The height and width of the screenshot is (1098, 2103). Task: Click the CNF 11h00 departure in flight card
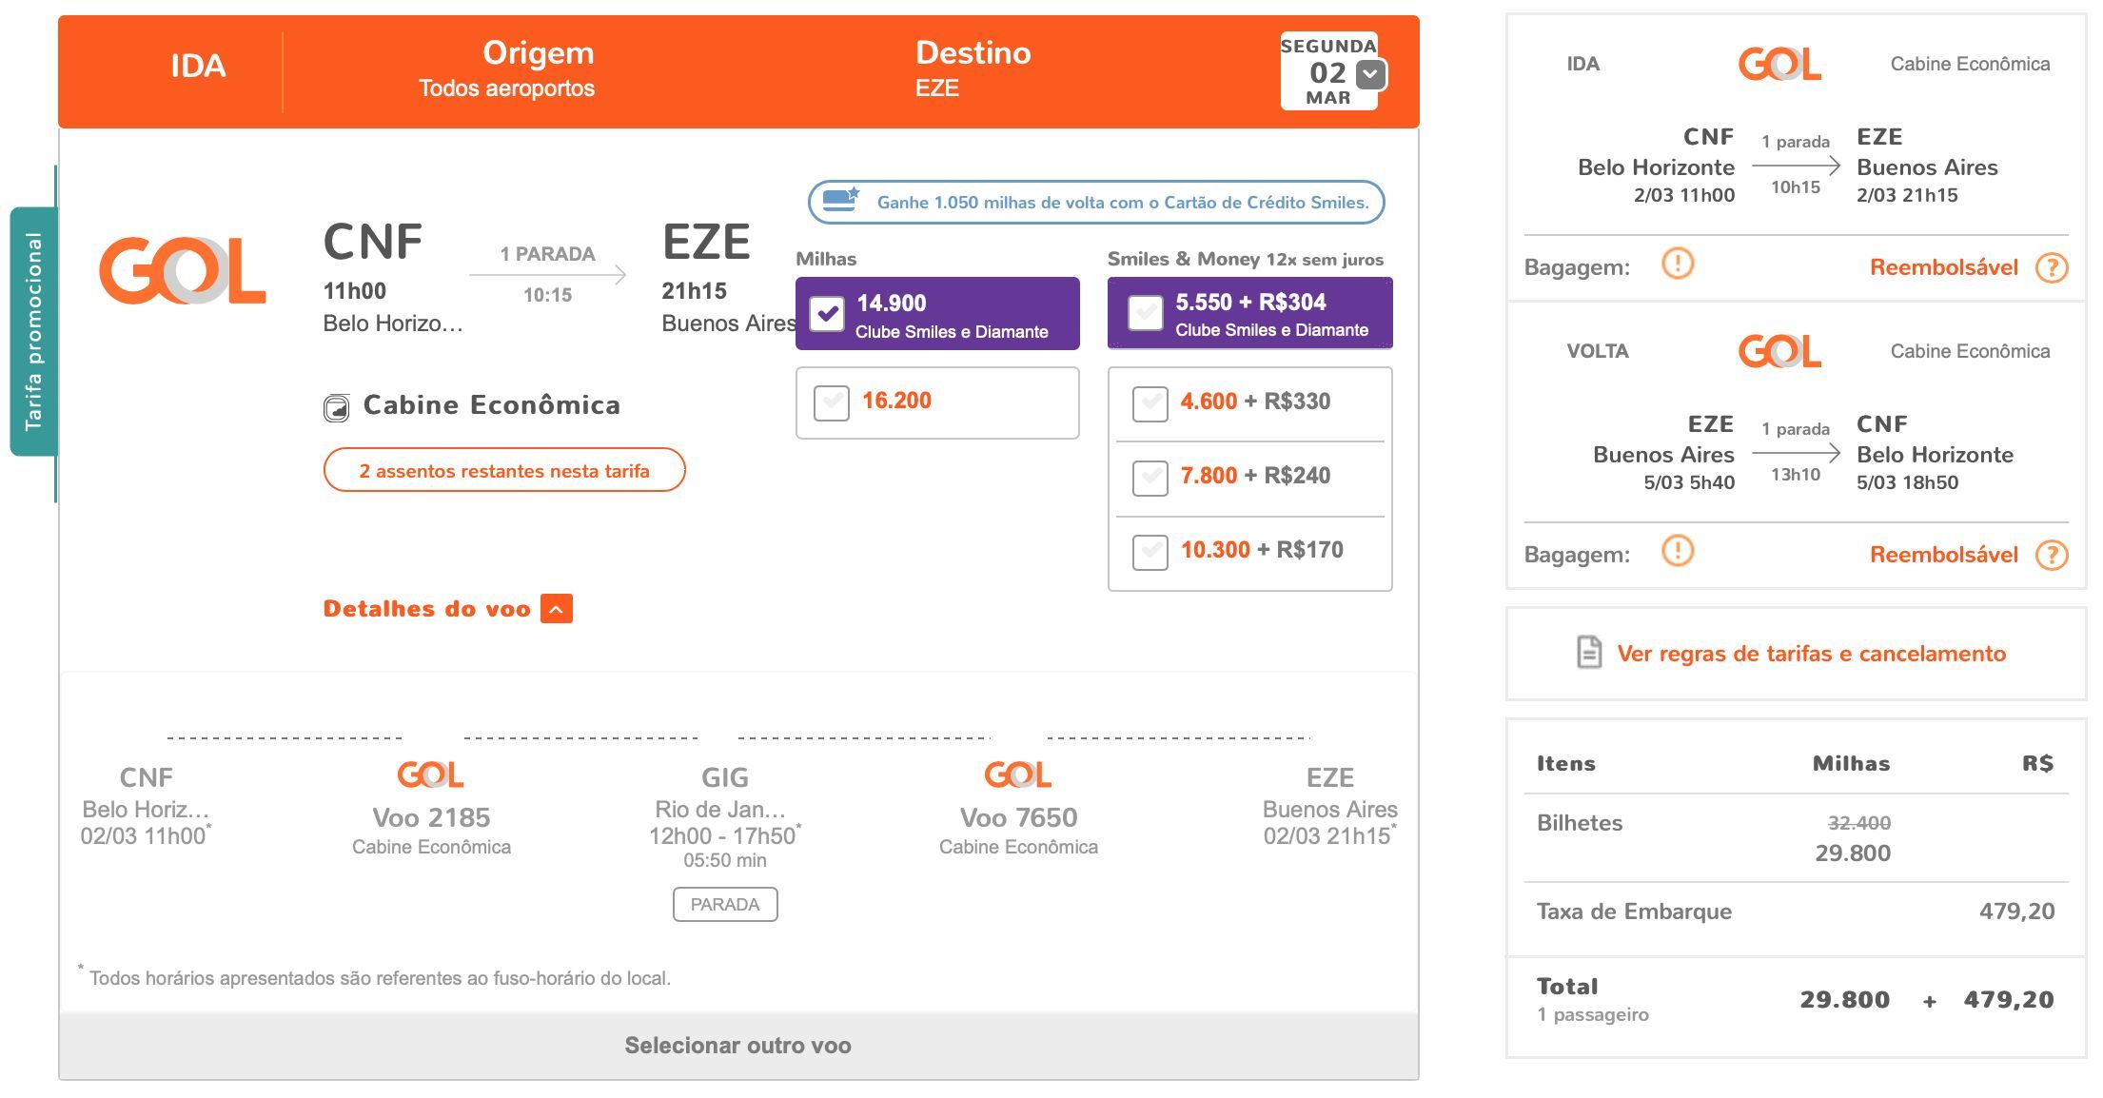(373, 261)
